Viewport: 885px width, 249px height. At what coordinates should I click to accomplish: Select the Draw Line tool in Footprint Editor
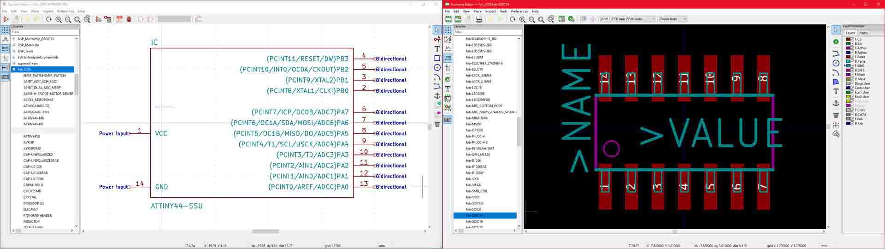836,53
